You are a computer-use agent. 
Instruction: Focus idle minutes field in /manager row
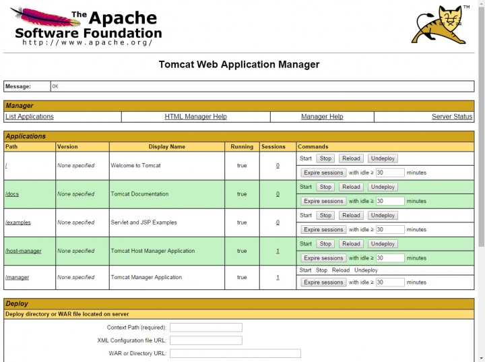390,282
